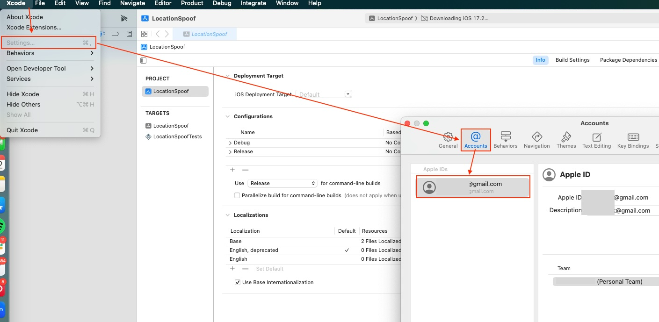Open Key Bindings pane in Settings window
The image size is (659, 322).
point(633,140)
